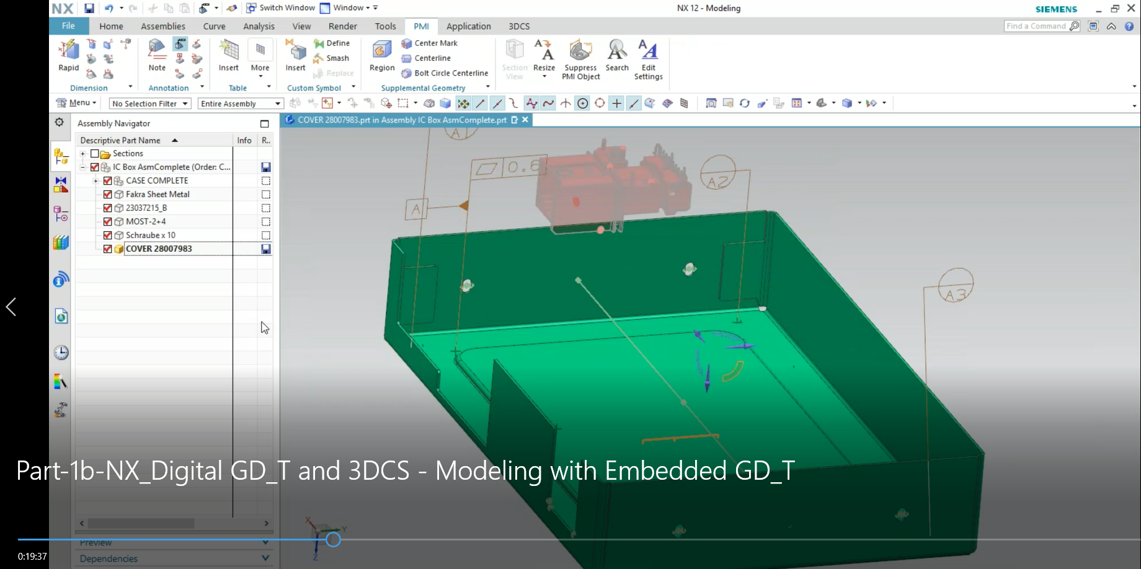Expand the CASE COMPLETE assembly node

click(95, 180)
